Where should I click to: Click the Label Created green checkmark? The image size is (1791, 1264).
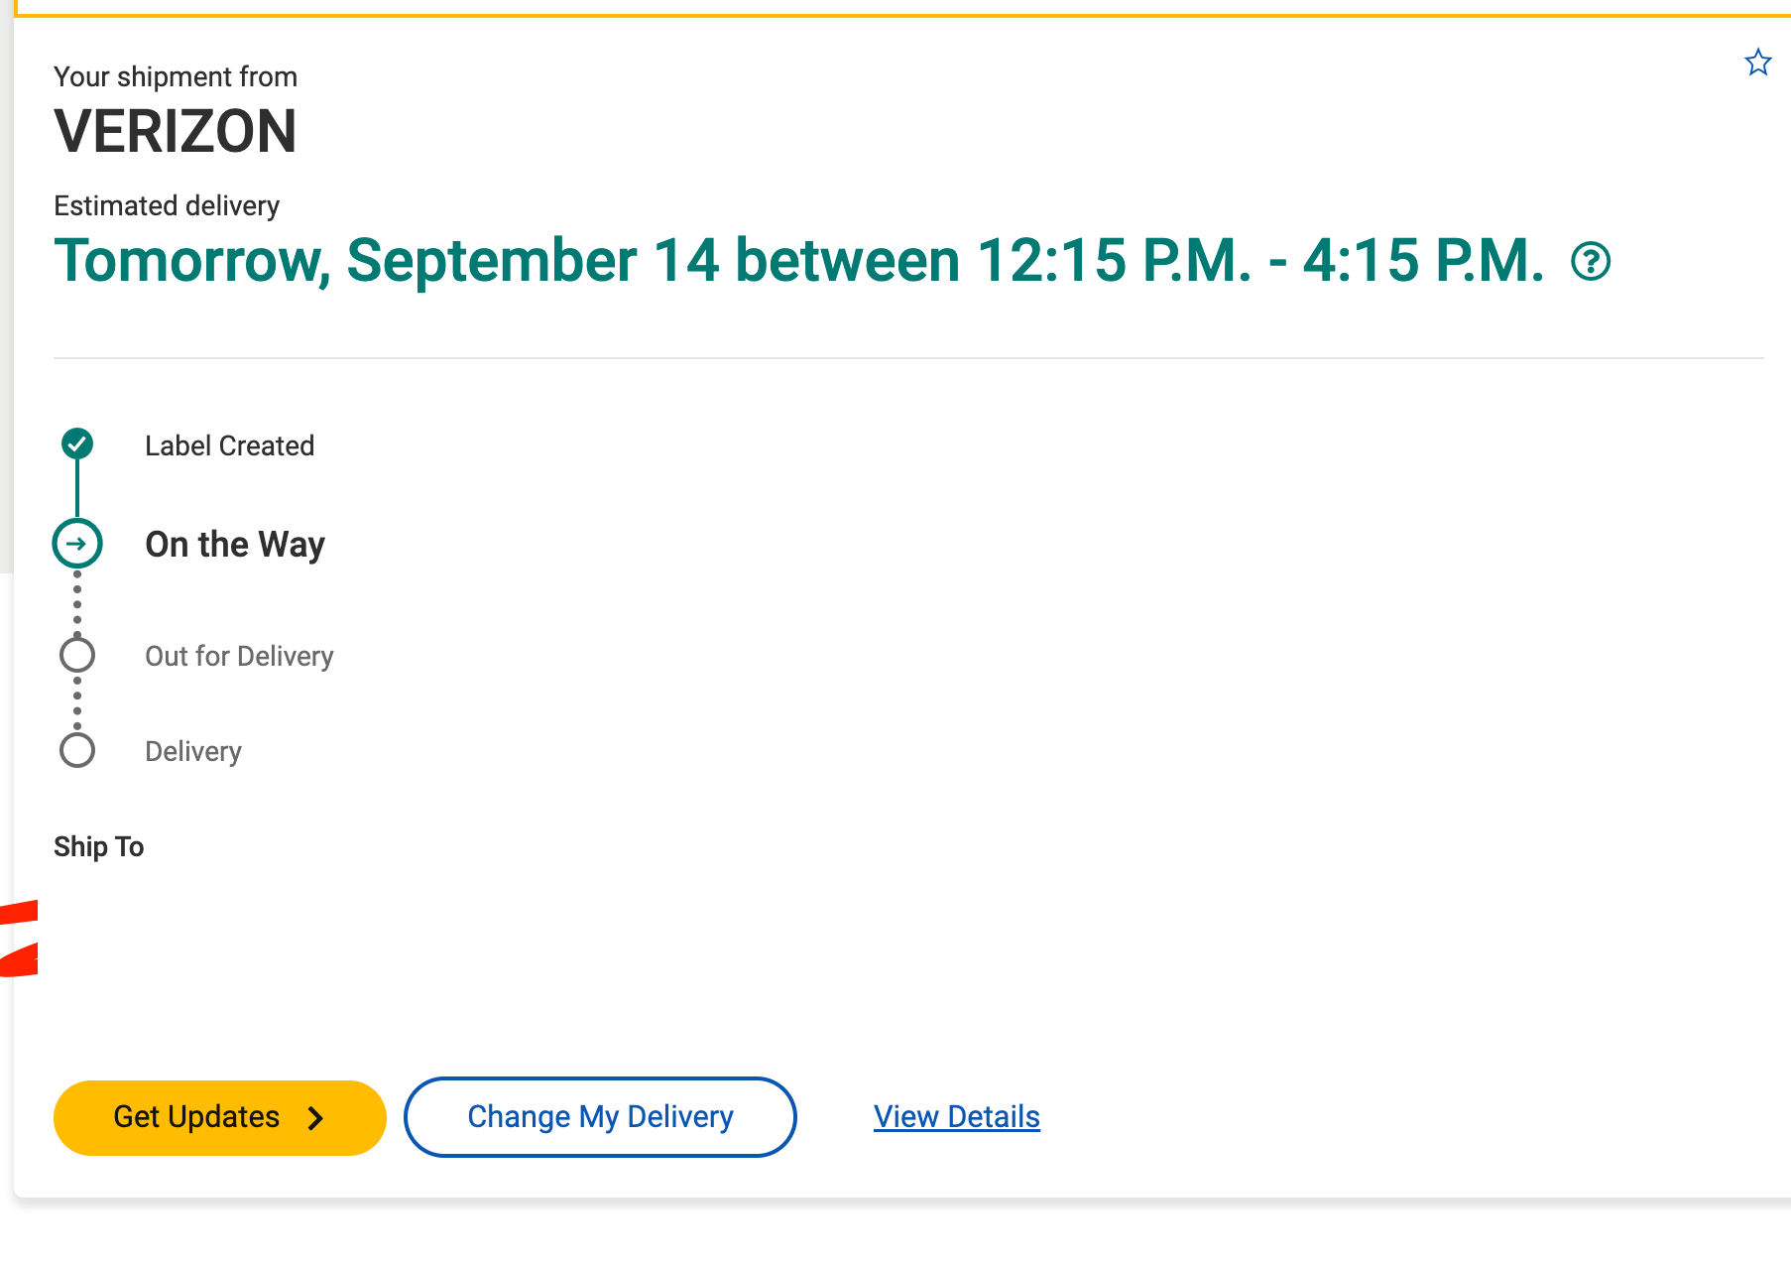coord(77,443)
